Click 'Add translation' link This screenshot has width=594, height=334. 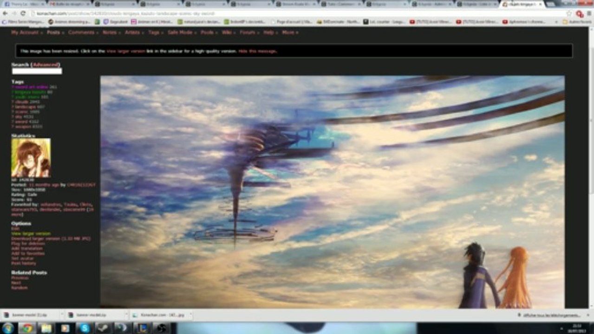click(x=26, y=249)
